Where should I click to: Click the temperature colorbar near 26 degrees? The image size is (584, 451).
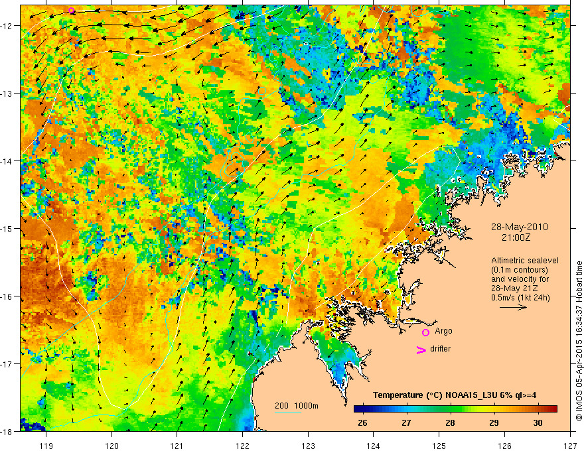pyautogui.click(x=363, y=409)
